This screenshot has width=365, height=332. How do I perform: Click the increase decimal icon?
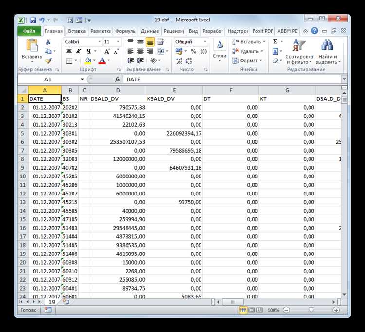(x=179, y=61)
